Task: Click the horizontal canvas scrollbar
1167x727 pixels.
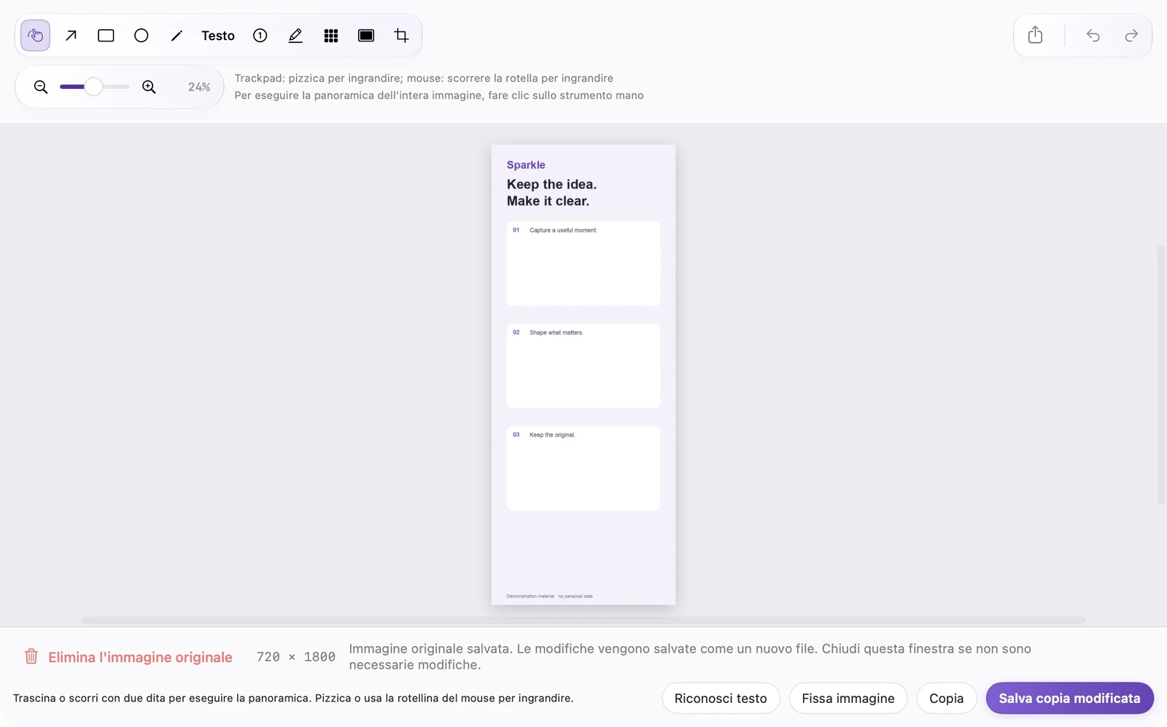Action: pos(583,621)
